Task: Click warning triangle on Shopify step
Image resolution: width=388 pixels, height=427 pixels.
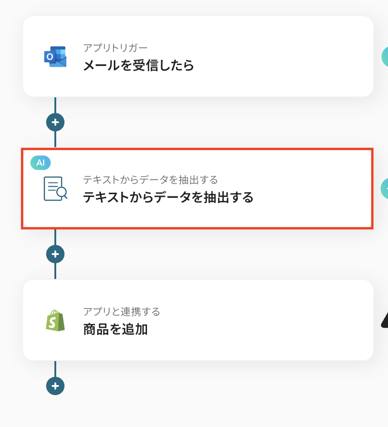Action: [x=385, y=320]
